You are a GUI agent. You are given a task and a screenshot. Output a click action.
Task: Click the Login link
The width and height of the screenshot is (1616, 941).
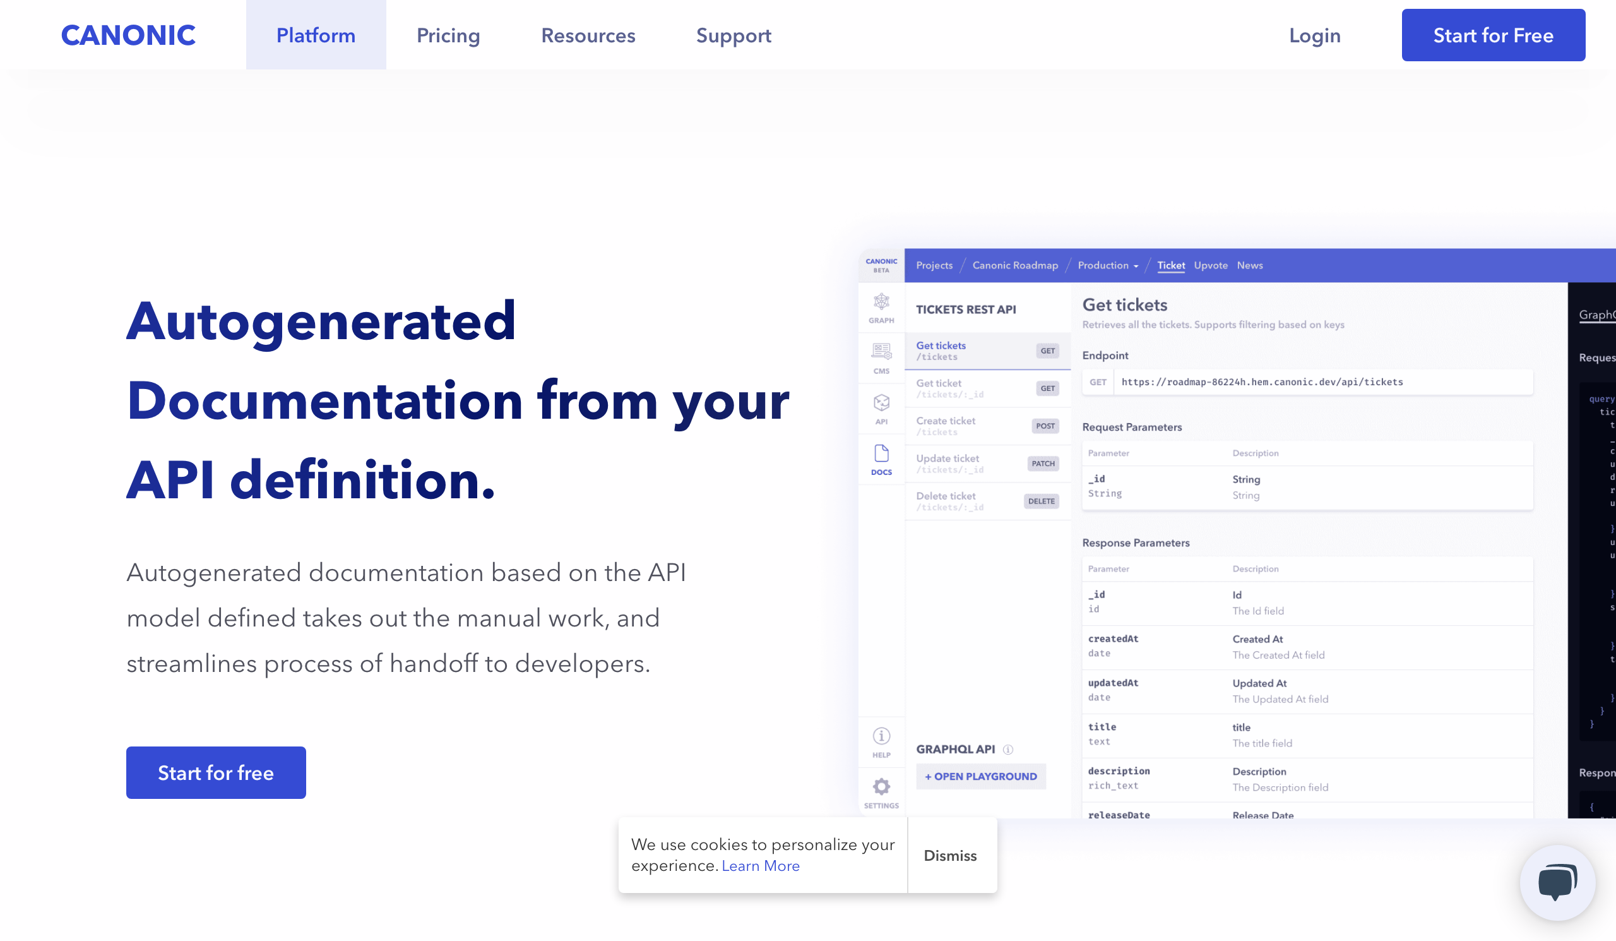click(1315, 35)
